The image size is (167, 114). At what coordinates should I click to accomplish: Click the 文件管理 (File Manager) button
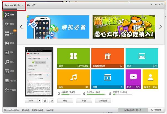click(103, 101)
